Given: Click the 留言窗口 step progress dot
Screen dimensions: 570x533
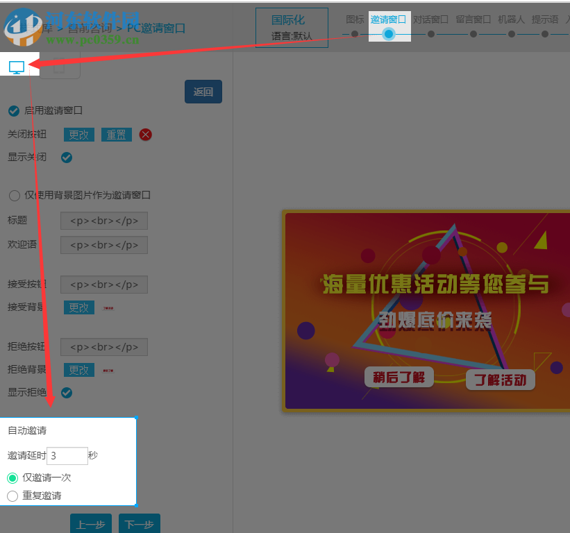Looking at the screenshot, I should pyautogui.click(x=473, y=33).
